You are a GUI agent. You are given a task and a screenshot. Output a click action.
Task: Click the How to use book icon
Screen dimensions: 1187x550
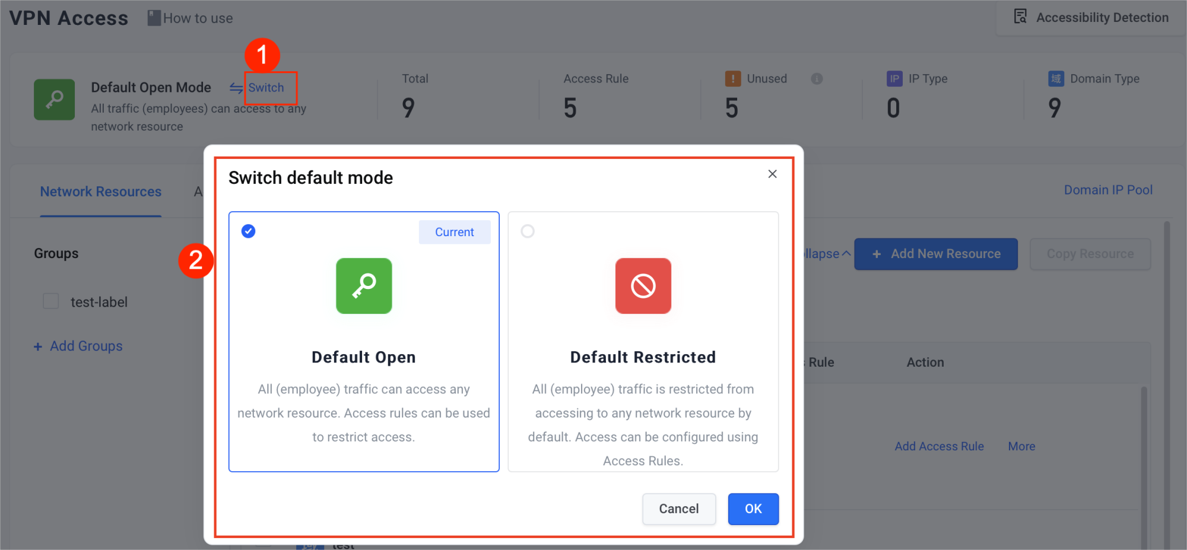[x=154, y=18]
